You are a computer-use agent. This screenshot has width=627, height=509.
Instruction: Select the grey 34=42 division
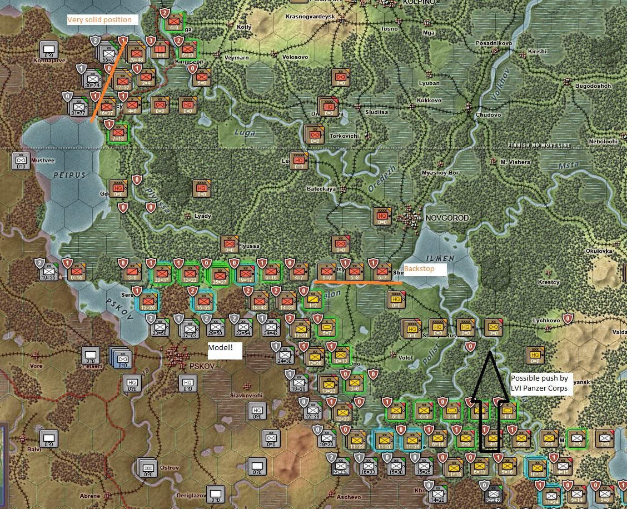pos(271,327)
